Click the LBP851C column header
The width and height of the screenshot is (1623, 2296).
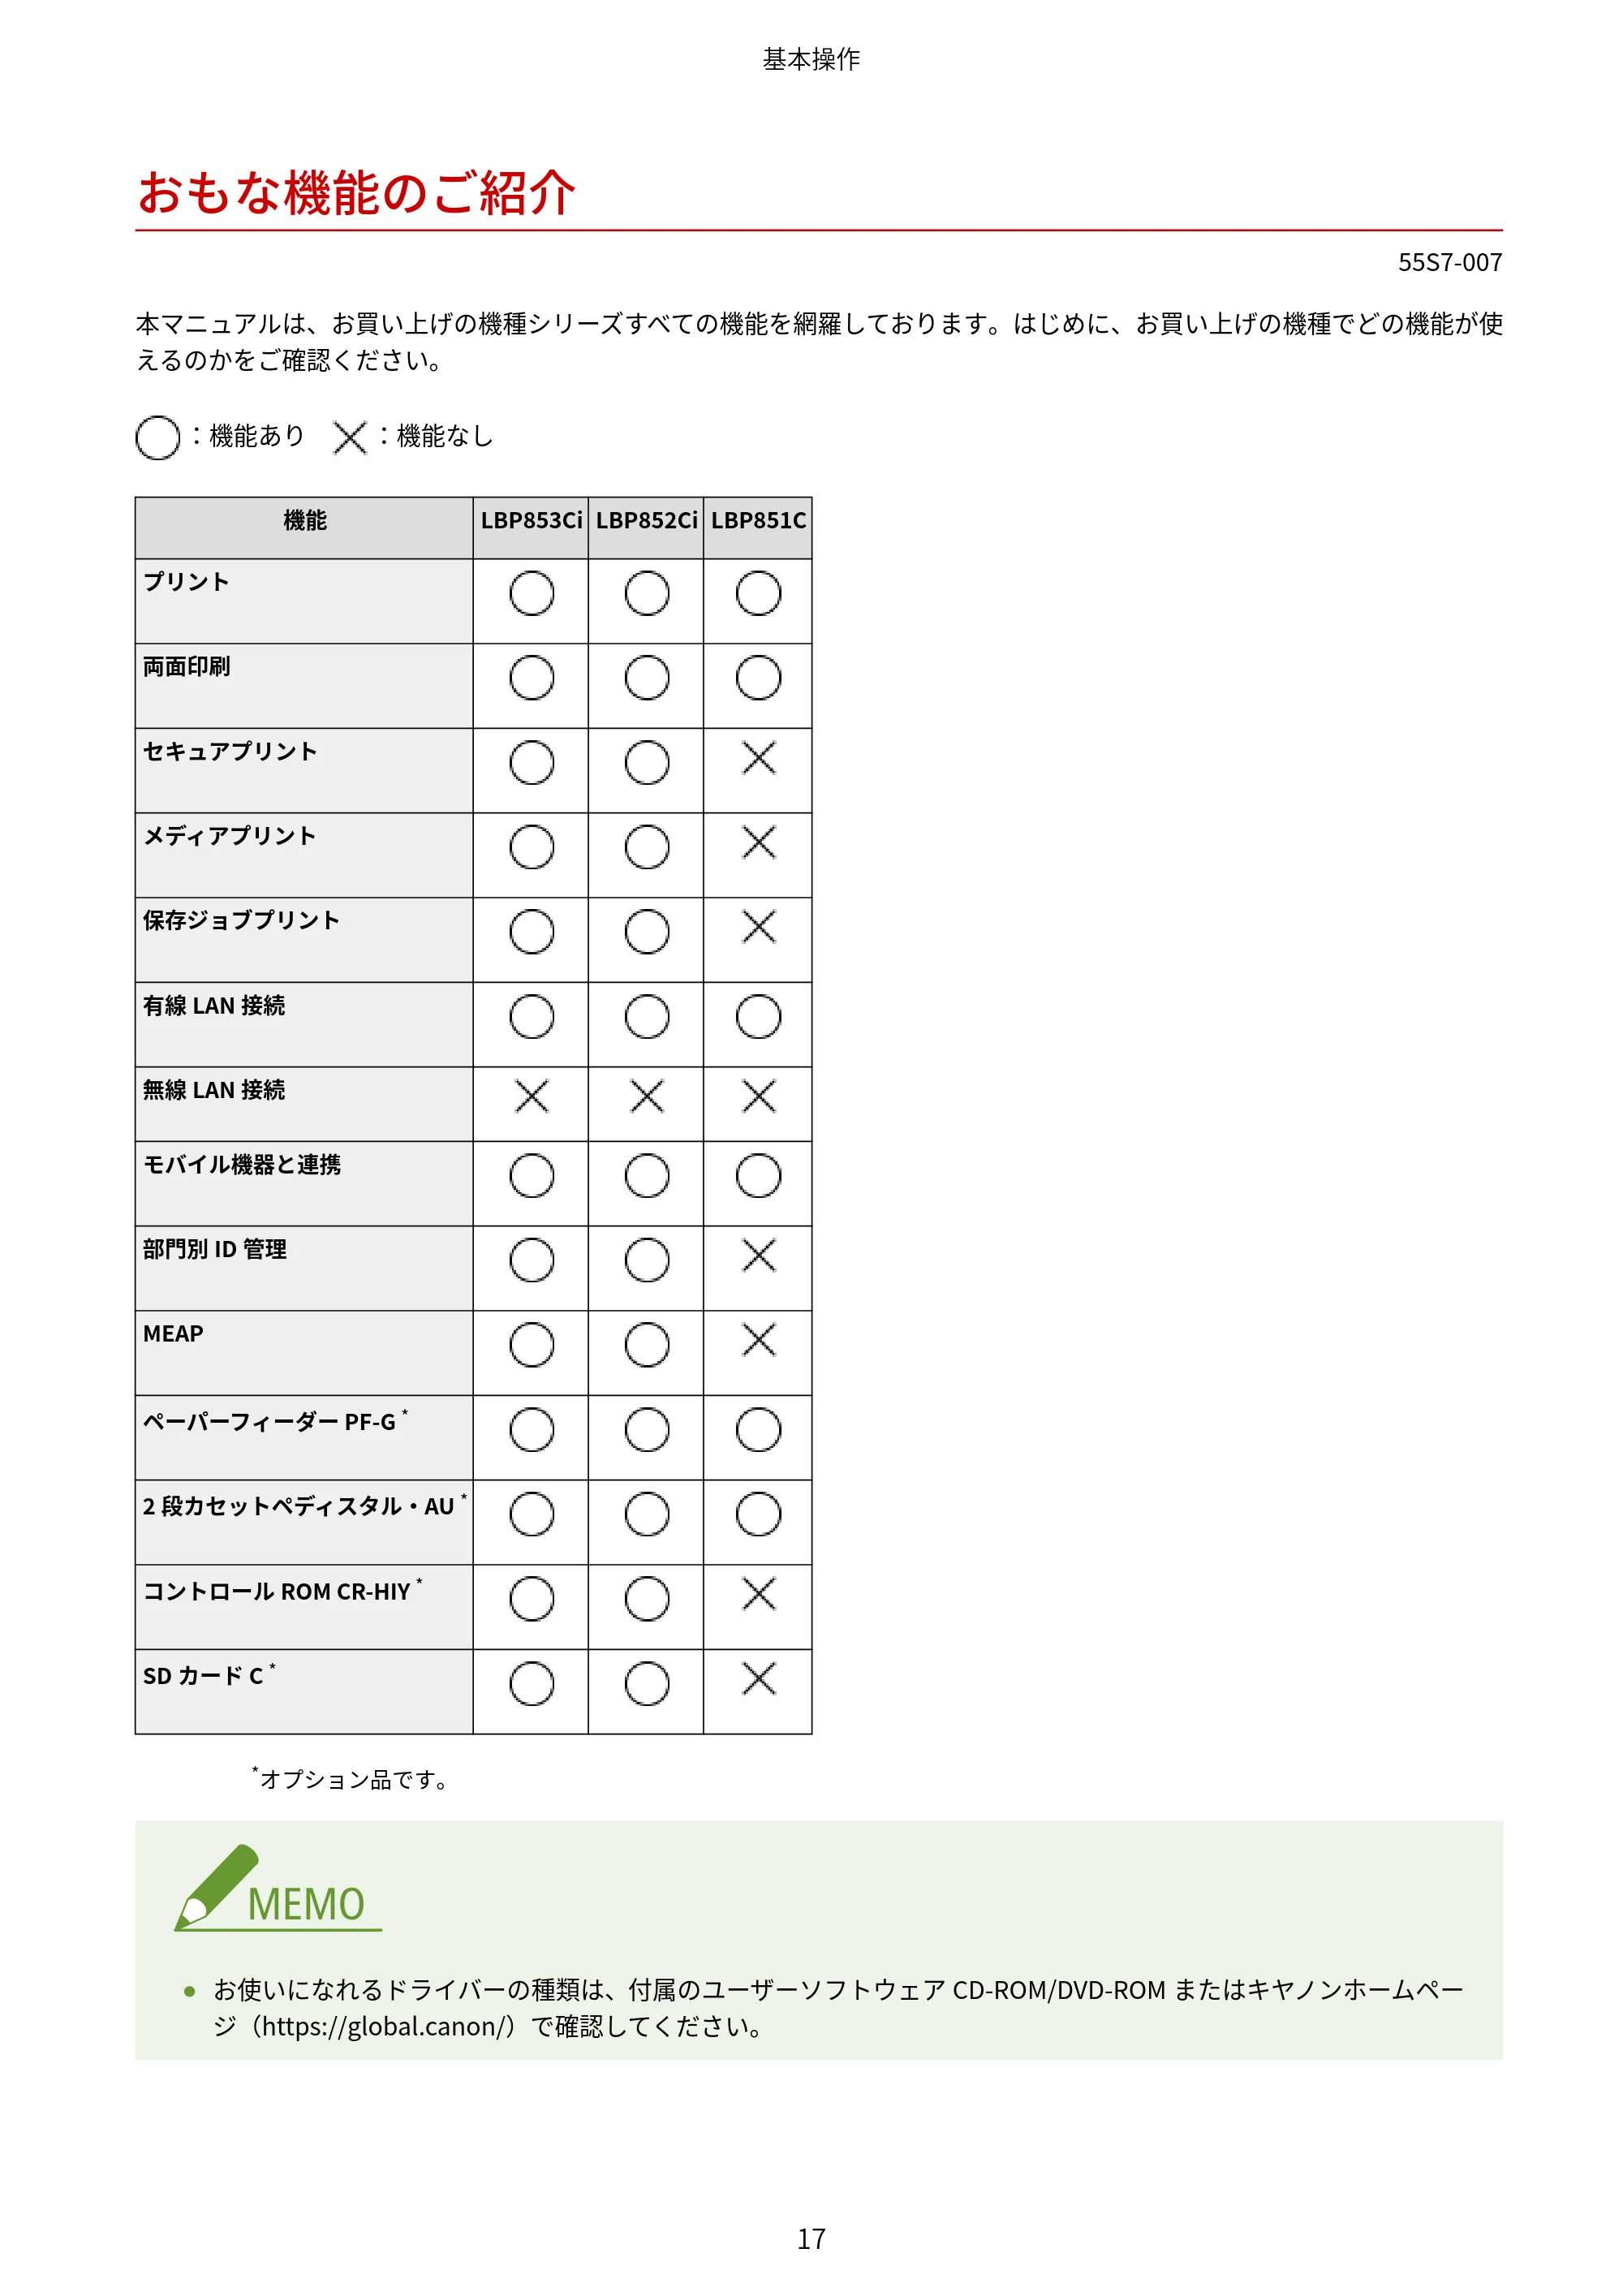point(759,521)
